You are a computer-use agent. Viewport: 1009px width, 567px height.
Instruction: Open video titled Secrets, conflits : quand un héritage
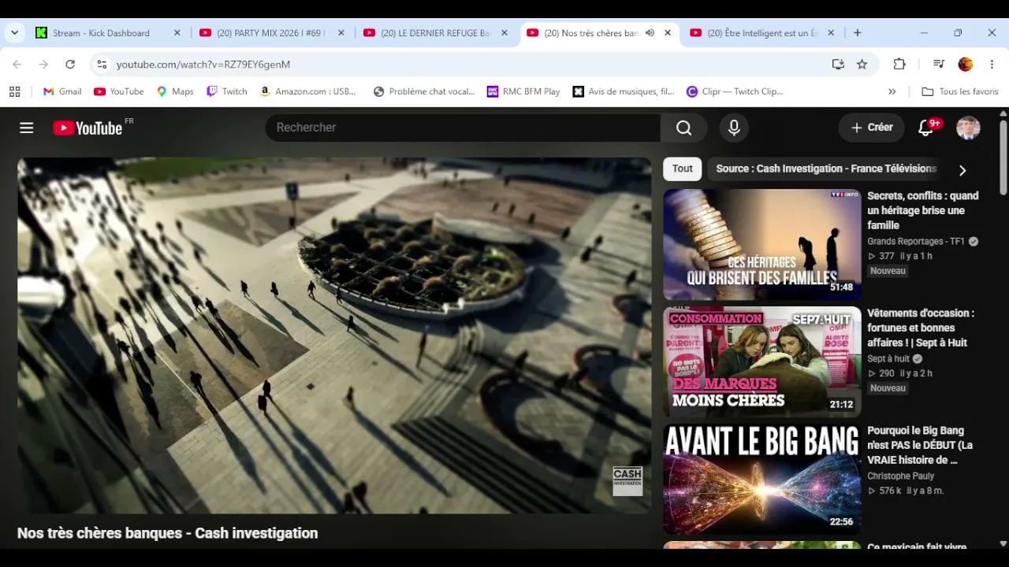point(923,210)
